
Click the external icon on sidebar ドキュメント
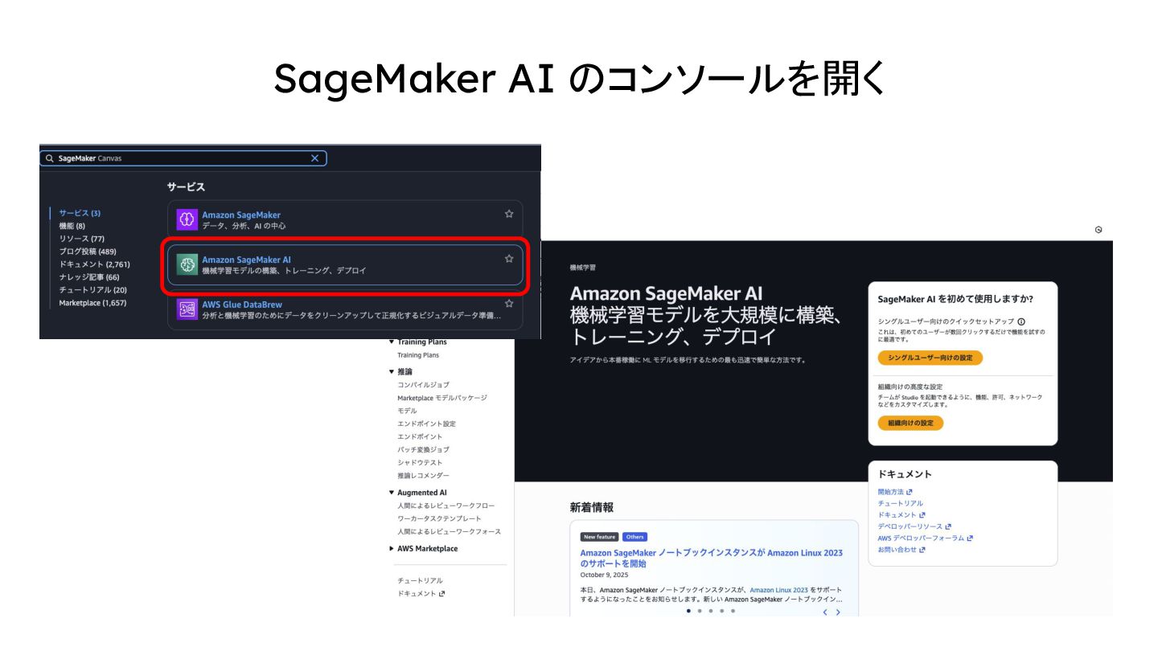click(442, 594)
